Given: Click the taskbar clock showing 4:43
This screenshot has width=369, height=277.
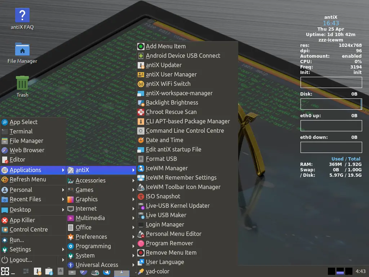Looking at the screenshot, I should [360, 272].
